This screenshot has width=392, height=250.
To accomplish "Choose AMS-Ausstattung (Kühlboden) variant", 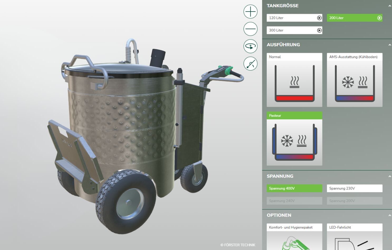I will (x=354, y=80).
